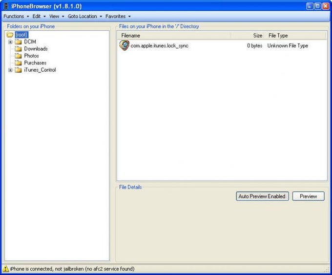Expand the DCIM folder node
This screenshot has width=332, height=275.
(10, 42)
